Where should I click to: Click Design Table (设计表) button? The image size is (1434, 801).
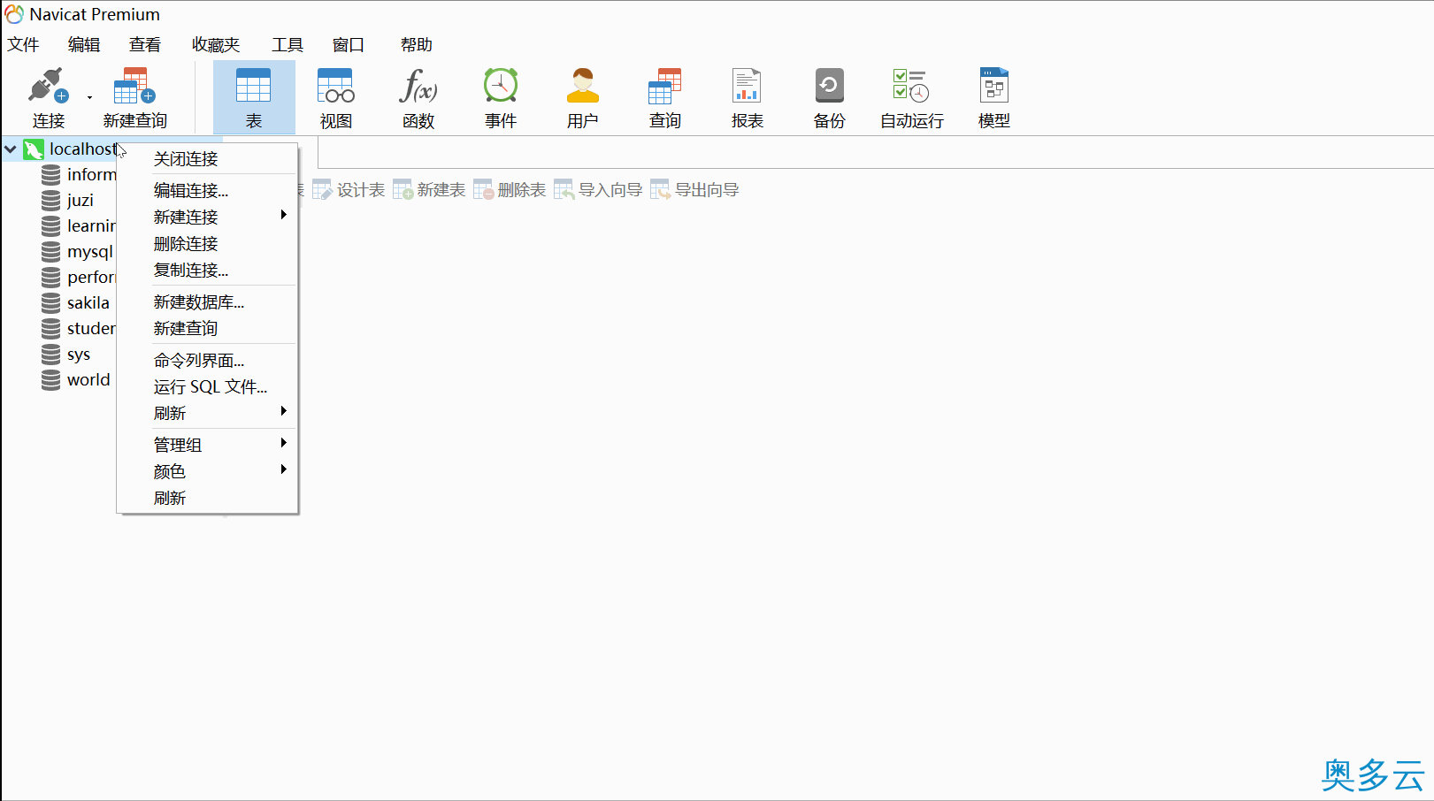(349, 190)
